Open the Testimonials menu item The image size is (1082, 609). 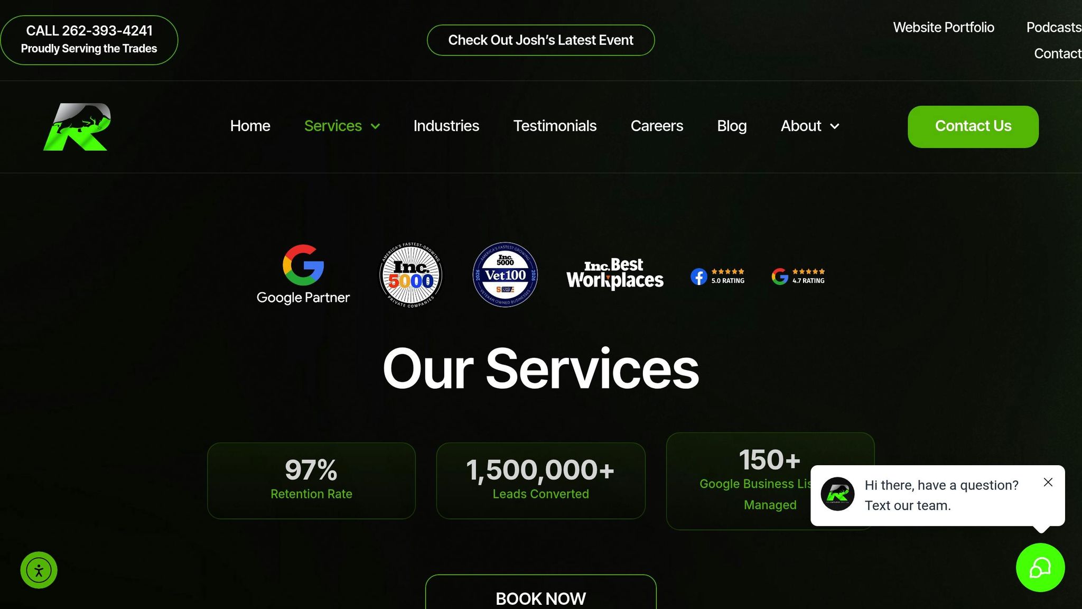(555, 126)
